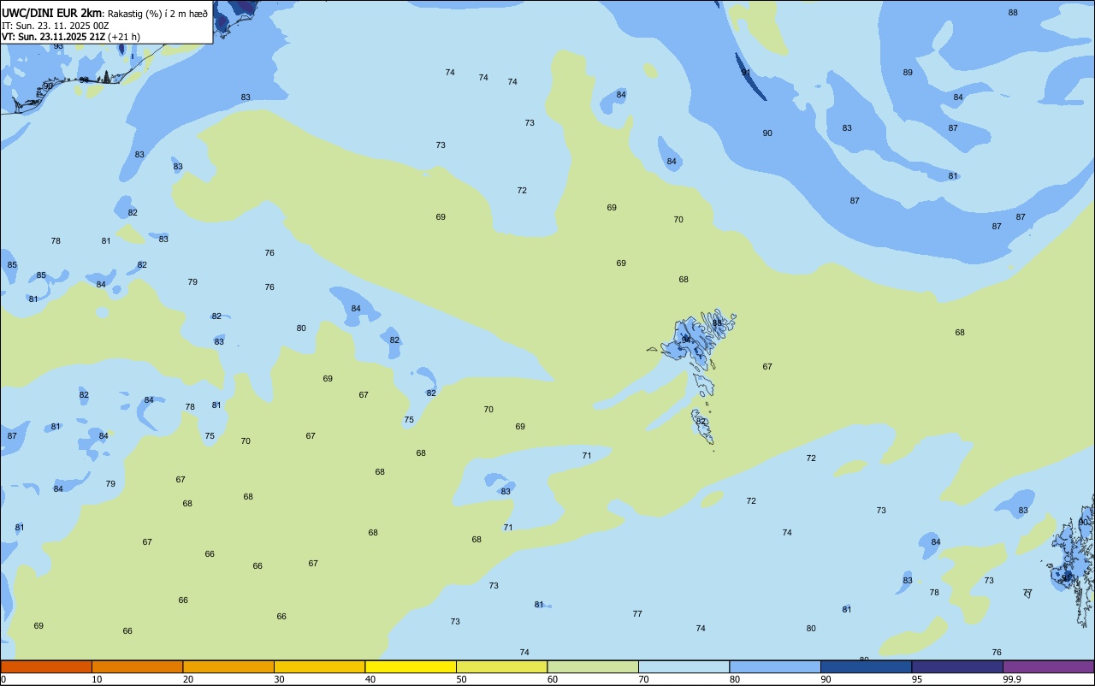Click the '40' tick label on the color scale
The height and width of the screenshot is (686, 1095).
[370, 679]
